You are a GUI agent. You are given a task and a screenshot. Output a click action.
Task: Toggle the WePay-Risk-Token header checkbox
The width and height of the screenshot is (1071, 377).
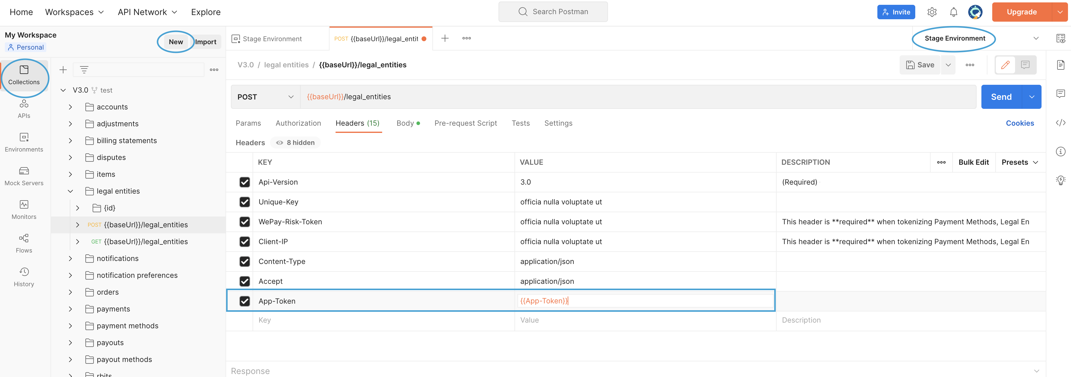(244, 221)
